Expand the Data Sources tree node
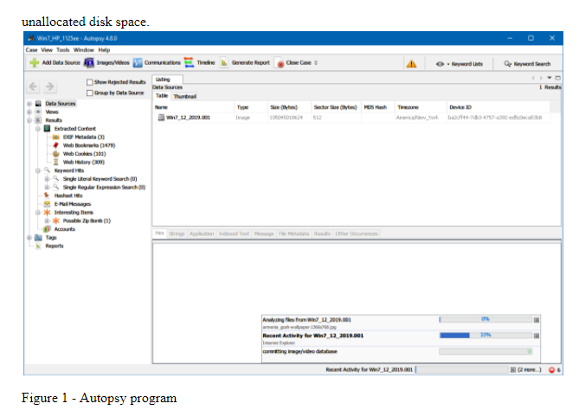Viewport: 579px width, 410px height. 29,104
